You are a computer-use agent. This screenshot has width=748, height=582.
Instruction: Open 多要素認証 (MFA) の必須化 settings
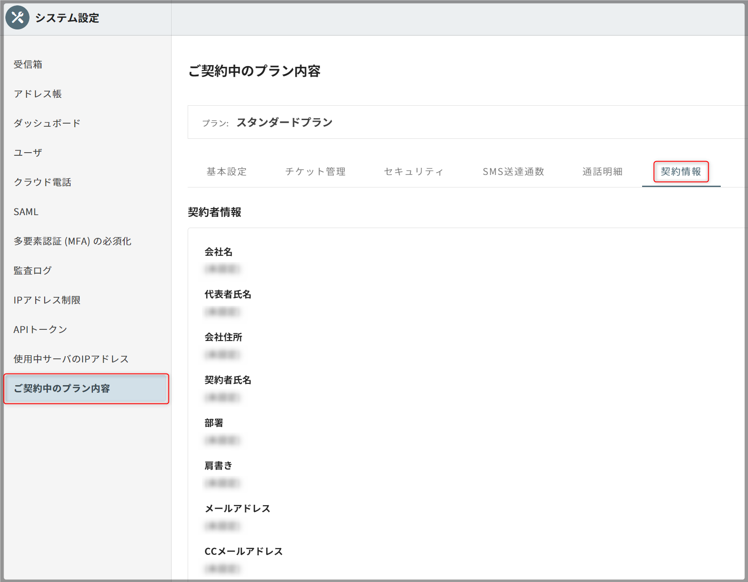[x=72, y=241]
